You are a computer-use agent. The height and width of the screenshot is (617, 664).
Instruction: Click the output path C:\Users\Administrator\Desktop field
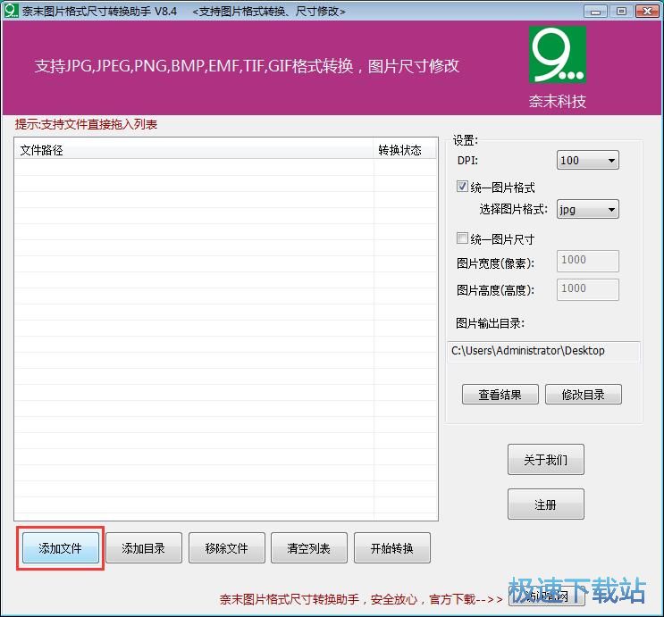pos(543,351)
